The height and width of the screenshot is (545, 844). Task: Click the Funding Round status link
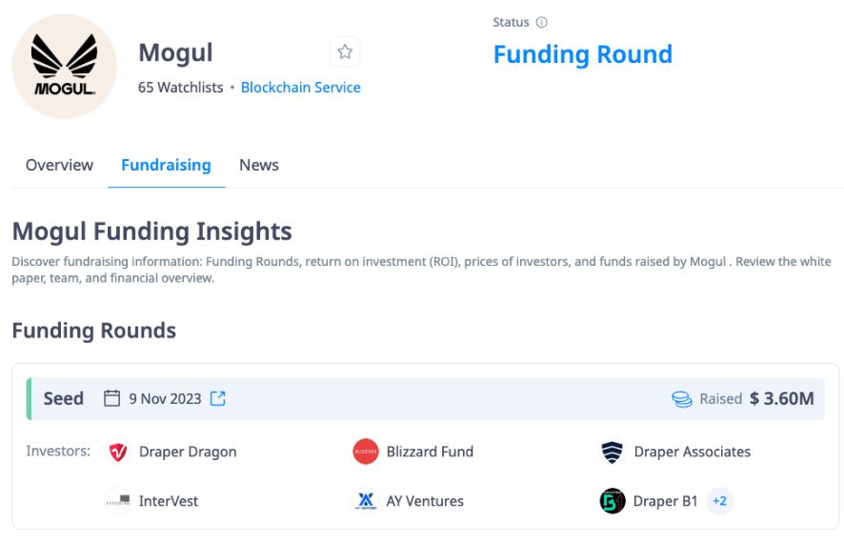tap(583, 54)
